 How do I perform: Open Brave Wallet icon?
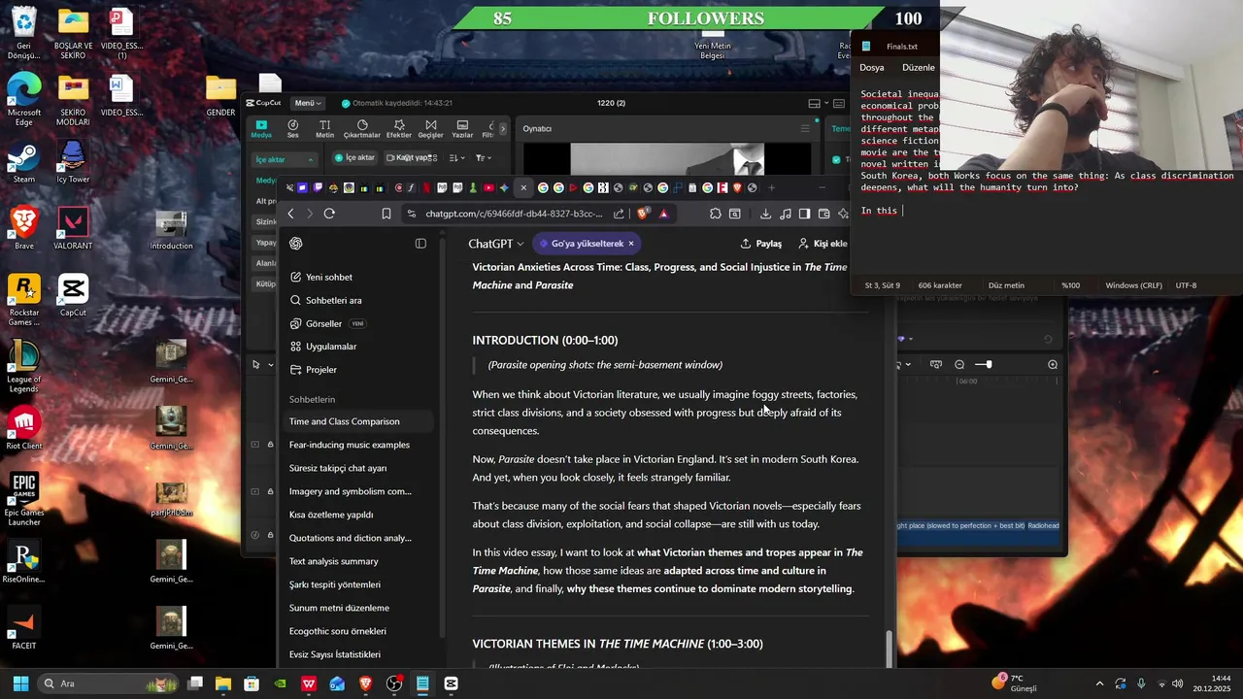(823, 214)
